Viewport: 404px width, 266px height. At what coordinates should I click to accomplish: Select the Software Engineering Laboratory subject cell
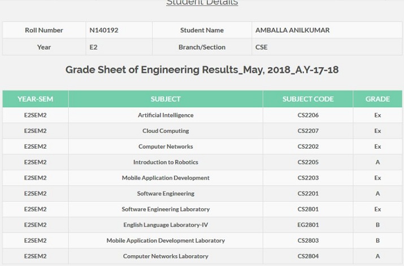tap(166, 209)
